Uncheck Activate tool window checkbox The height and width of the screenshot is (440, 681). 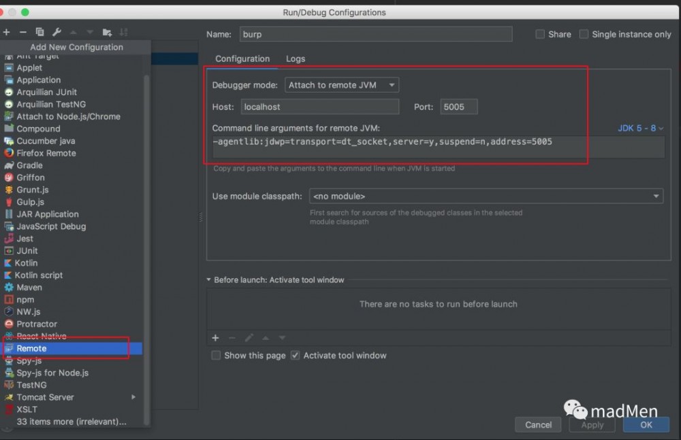click(296, 356)
